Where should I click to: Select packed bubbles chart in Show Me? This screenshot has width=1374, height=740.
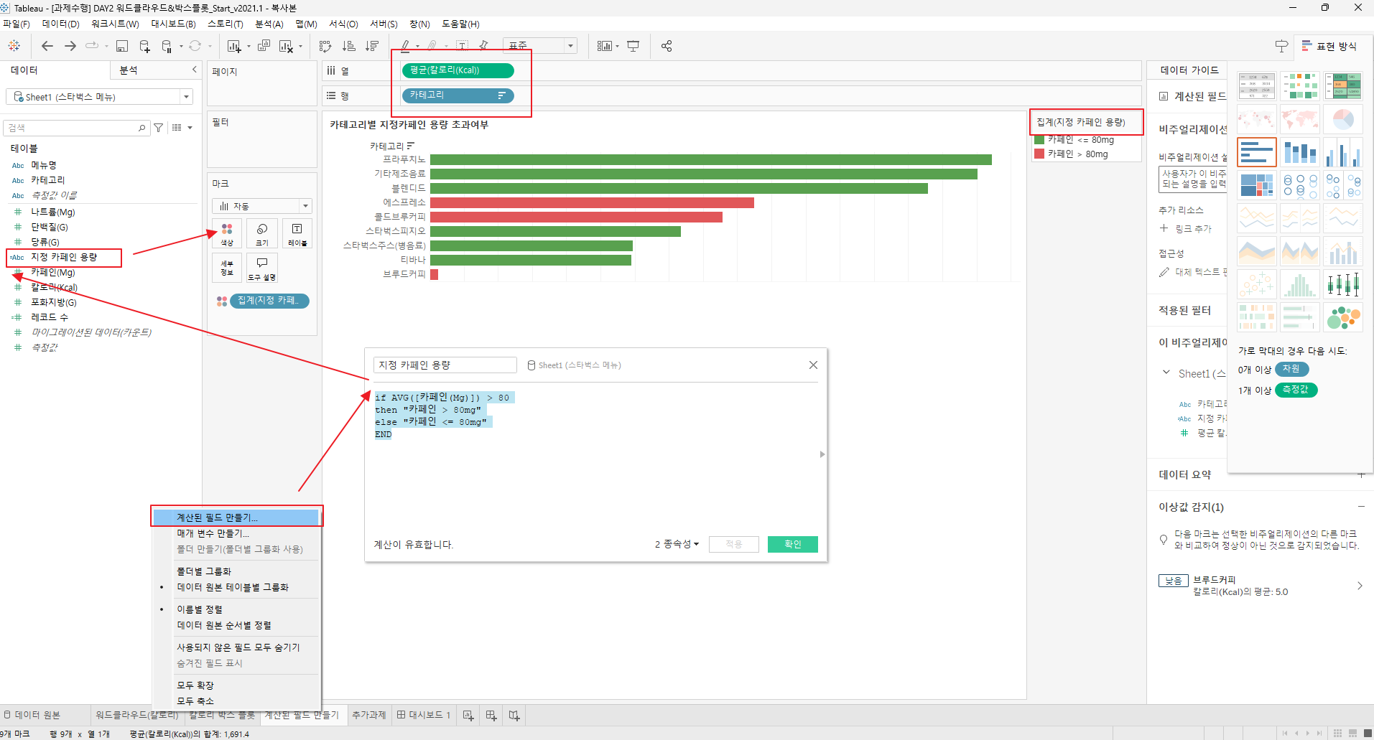[x=1343, y=317]
